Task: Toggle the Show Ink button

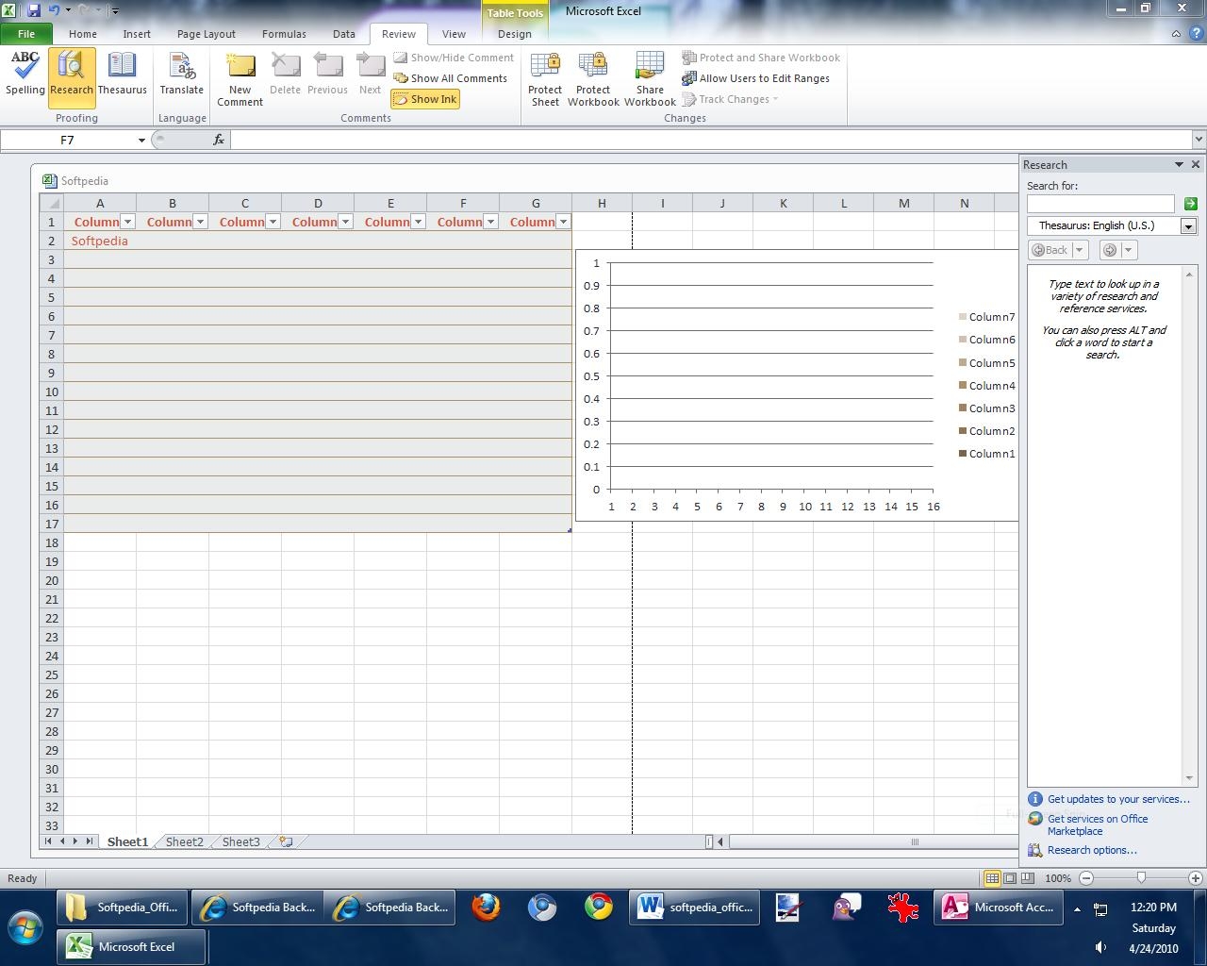Action: click(425, 99)
